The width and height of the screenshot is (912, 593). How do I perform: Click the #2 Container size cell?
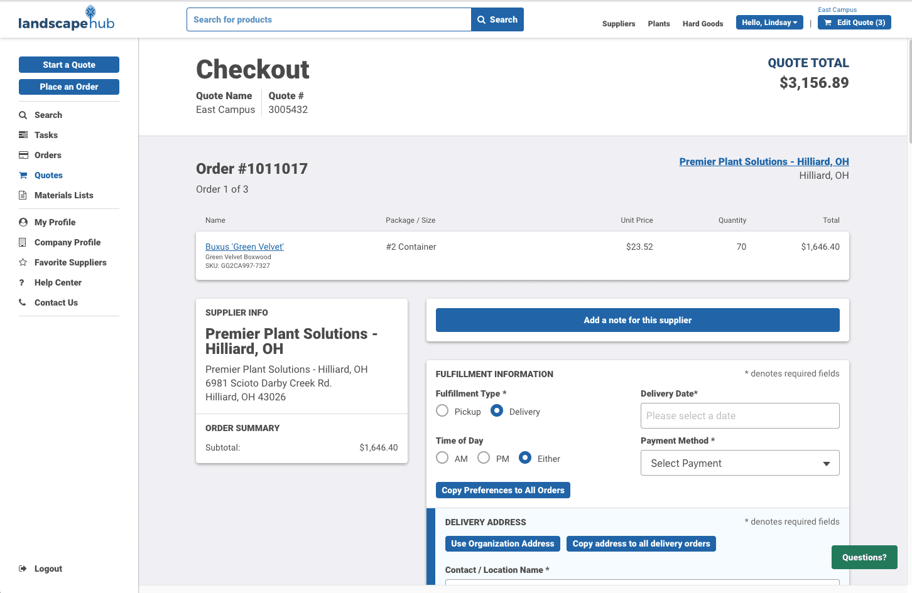(411, 247)
